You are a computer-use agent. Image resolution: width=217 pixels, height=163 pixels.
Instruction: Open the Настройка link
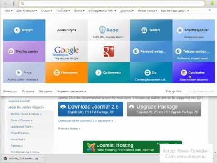click(174, 91)
